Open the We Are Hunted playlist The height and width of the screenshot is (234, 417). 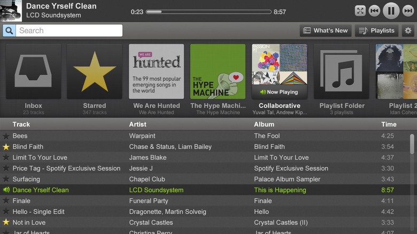click(x=156, y=71)
